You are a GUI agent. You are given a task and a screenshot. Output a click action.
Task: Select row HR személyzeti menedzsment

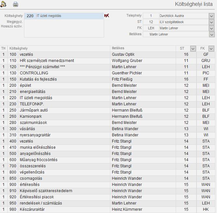107,61
